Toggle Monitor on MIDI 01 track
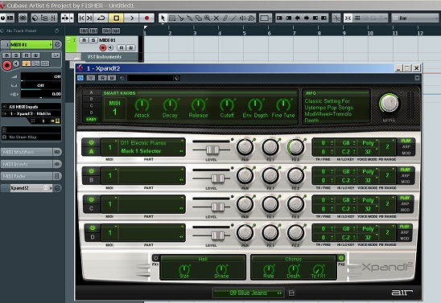This screenshot has height=303, width=441. [x=110, y=47]
